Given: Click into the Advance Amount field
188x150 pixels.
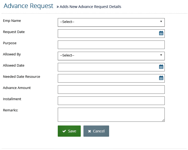Looking at the screenshot, I should tap(111, 90).
